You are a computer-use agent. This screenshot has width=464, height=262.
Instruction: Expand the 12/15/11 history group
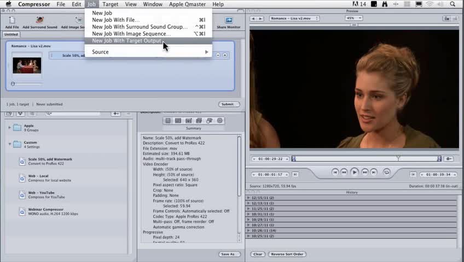click(x=248, y=198)
